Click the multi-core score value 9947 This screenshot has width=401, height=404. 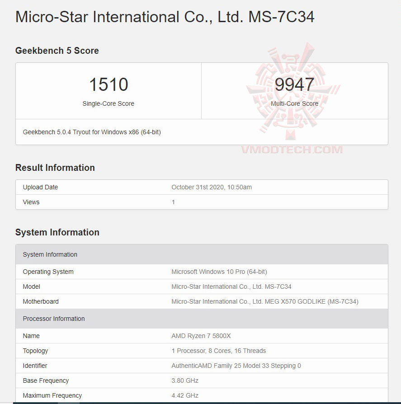point(294,85)
